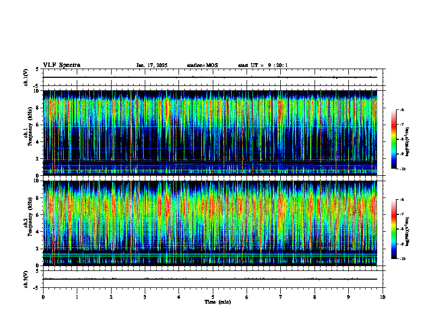Click the '-10' label on ch.2 colorbar

(403, 258)
